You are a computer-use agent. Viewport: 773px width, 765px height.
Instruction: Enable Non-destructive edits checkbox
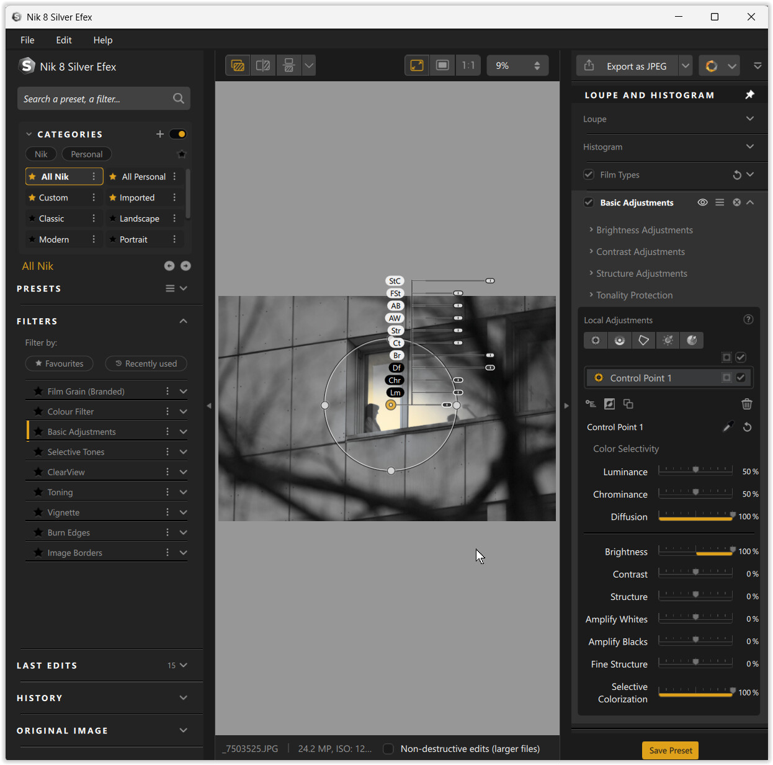tap(388, 749)
